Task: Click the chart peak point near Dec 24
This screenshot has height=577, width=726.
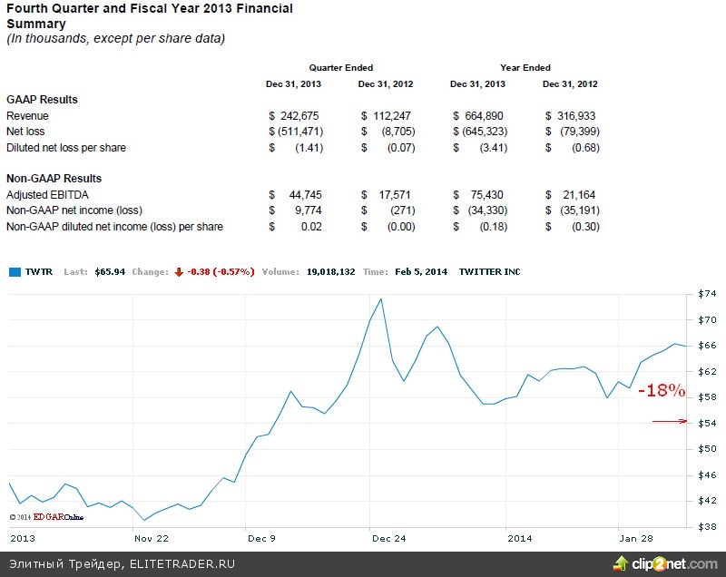Action: (381, 298)
